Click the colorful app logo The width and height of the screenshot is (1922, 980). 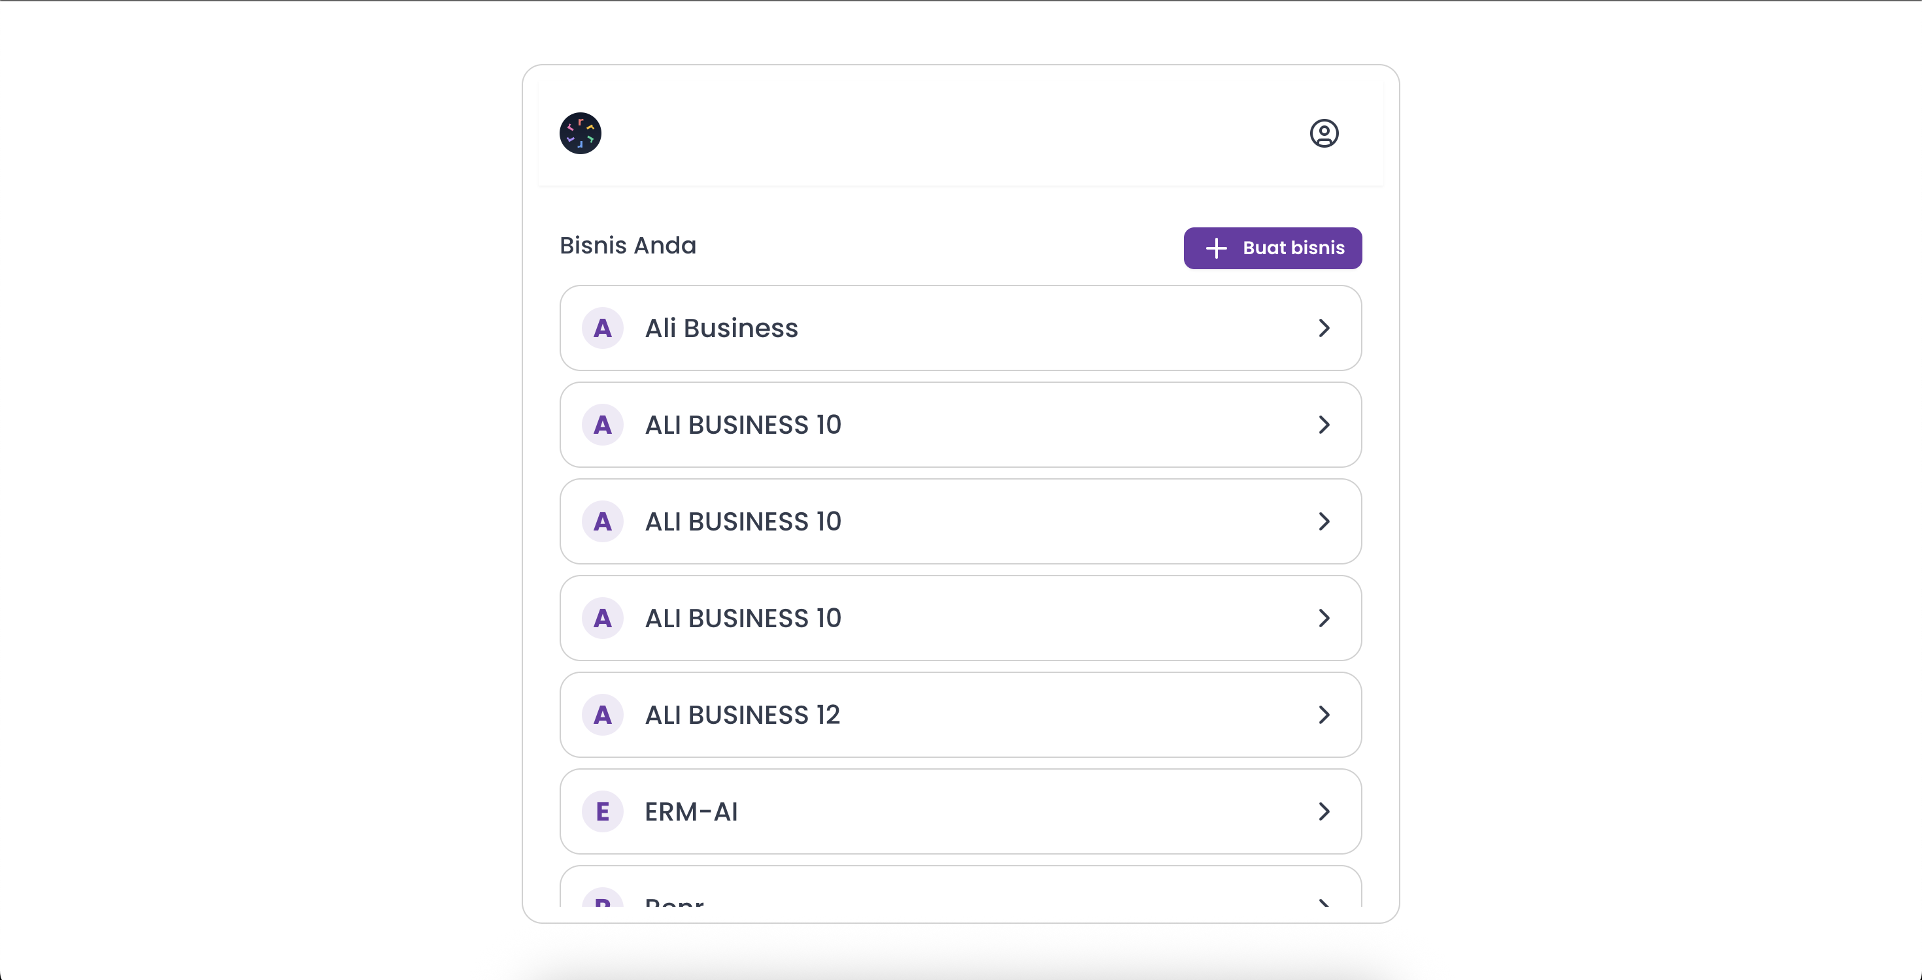(581, 133)
